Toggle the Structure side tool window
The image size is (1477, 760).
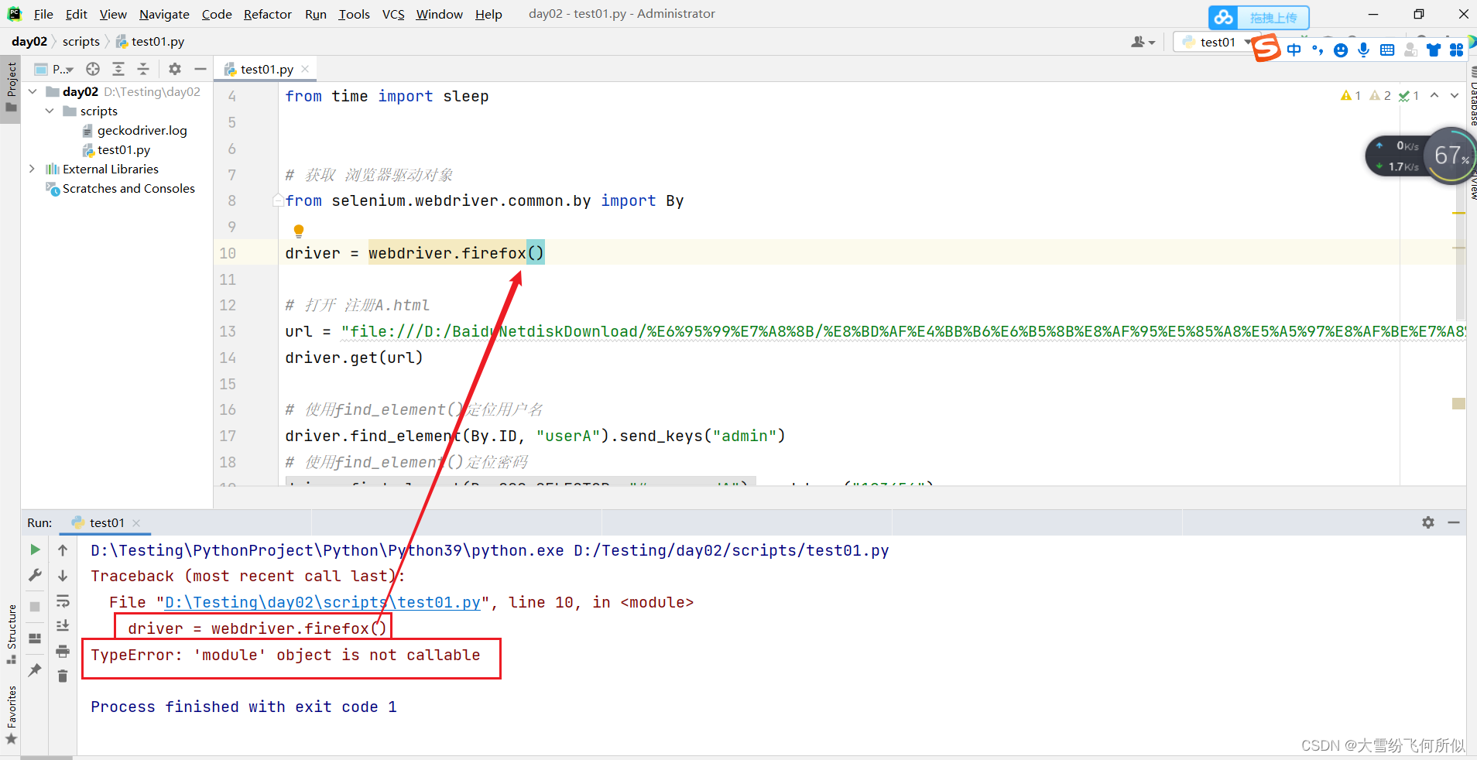pos(11,635)
